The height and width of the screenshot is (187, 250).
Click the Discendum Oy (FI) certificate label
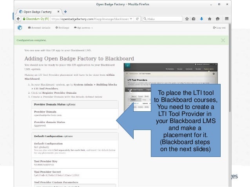click(37, 19)
